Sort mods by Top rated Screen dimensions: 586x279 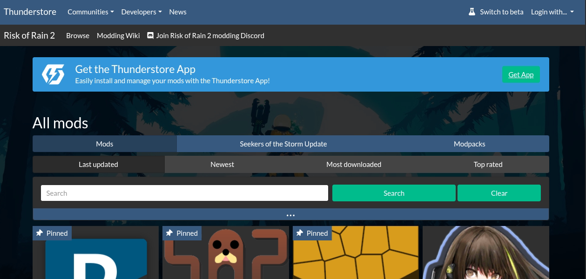coord(488,164)
